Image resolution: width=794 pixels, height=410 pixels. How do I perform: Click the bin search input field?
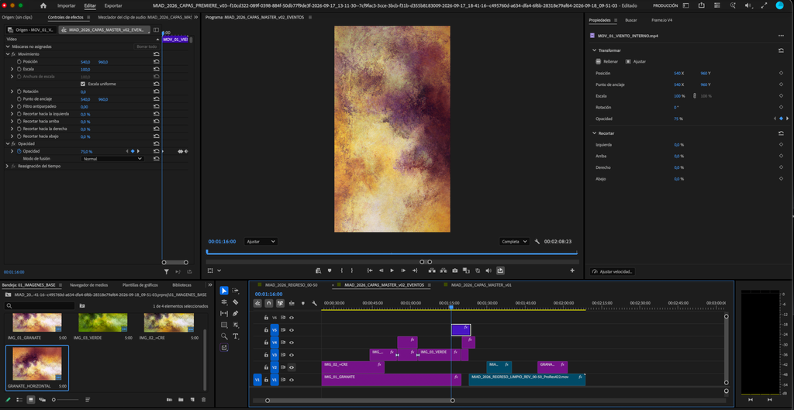coord(40,305)
